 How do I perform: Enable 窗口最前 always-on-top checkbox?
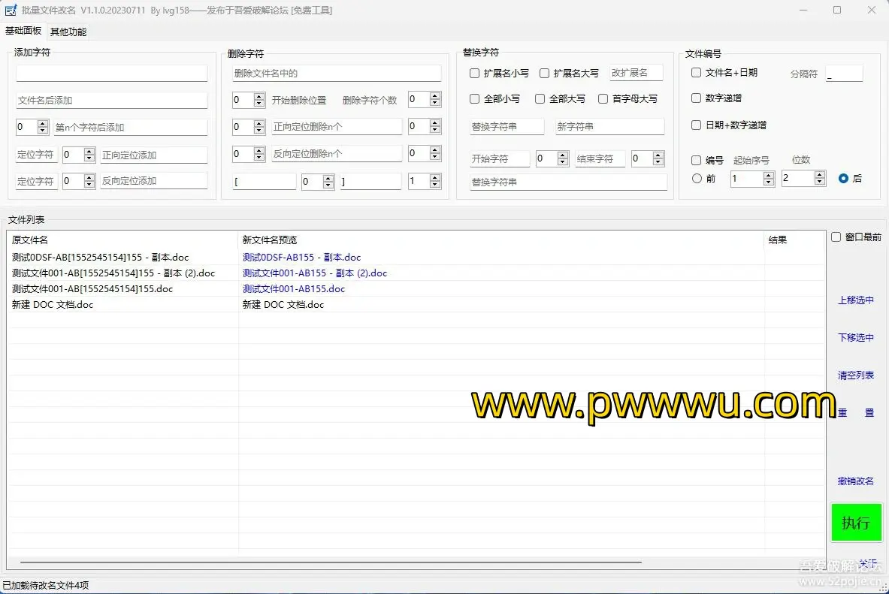coord(836,237)
